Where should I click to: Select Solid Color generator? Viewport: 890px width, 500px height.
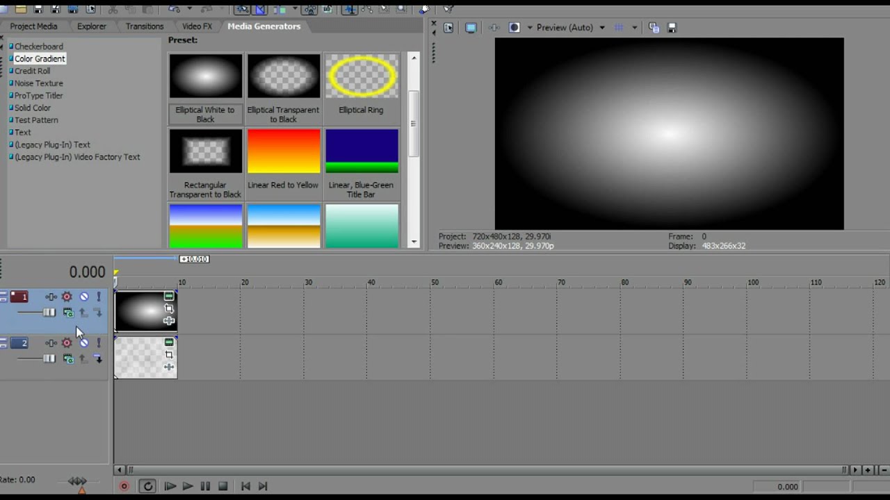(x=33, y=108)
